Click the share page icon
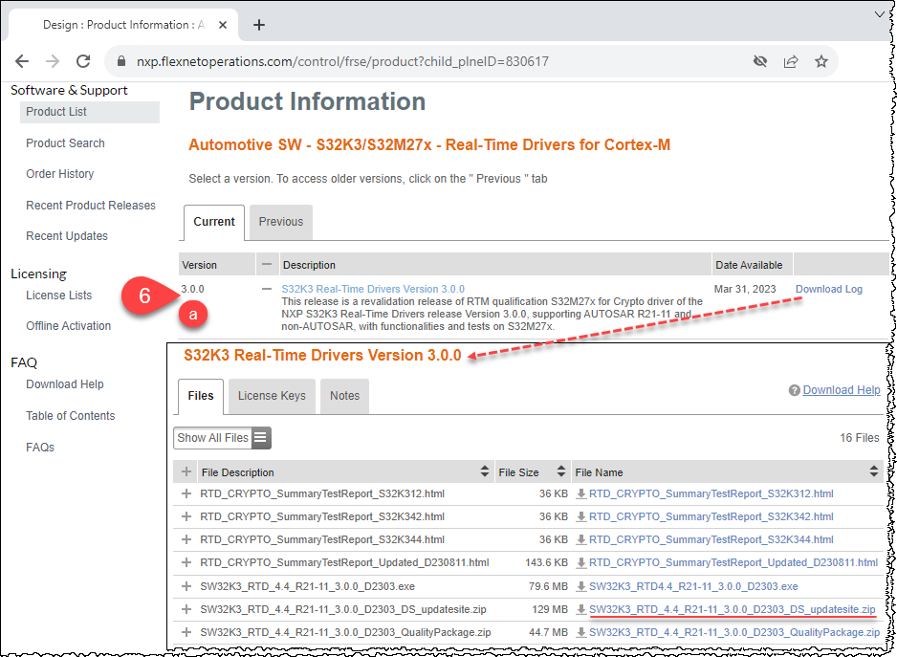This screenshot has width=897, height=657. 791,61
